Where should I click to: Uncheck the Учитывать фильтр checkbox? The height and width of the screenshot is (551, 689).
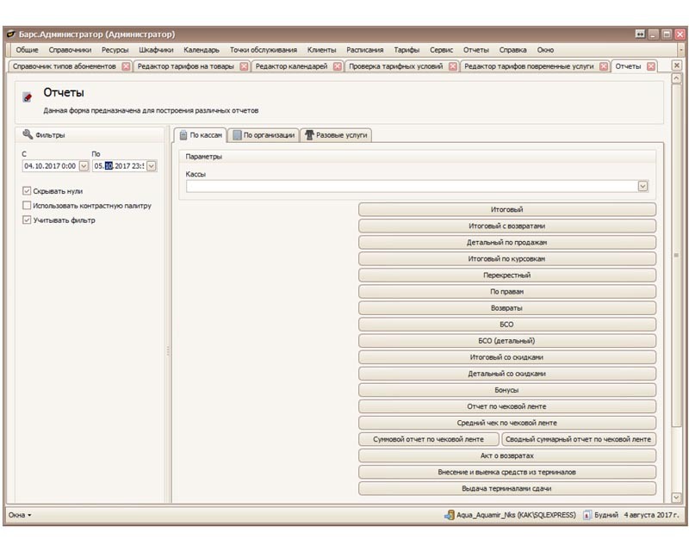point(27,220)
